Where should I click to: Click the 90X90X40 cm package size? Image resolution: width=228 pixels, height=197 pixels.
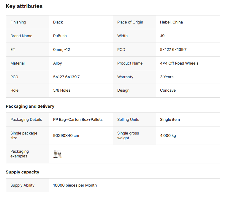click(66, 136)
